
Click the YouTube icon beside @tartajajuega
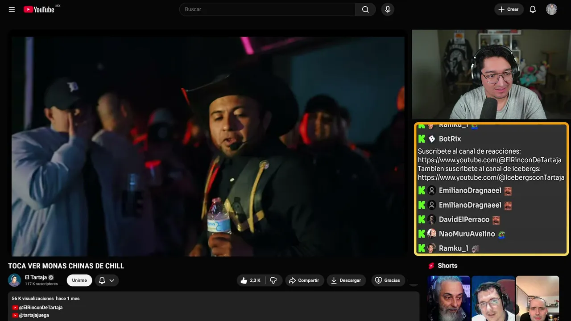click(x=15, y=315)
